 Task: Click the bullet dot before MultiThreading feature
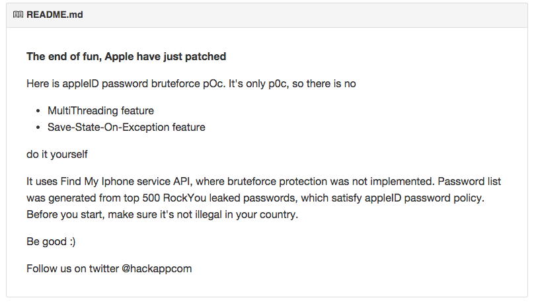pos(39,111)
